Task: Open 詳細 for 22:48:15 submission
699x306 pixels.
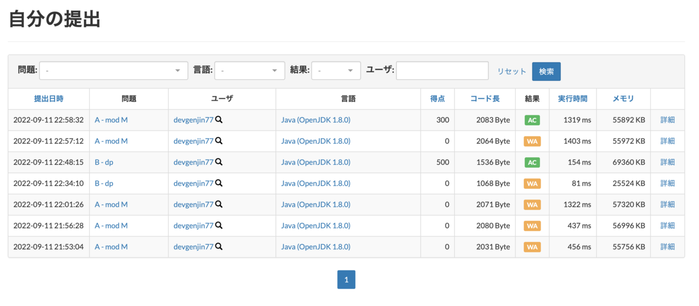Action: pos(668,162)
